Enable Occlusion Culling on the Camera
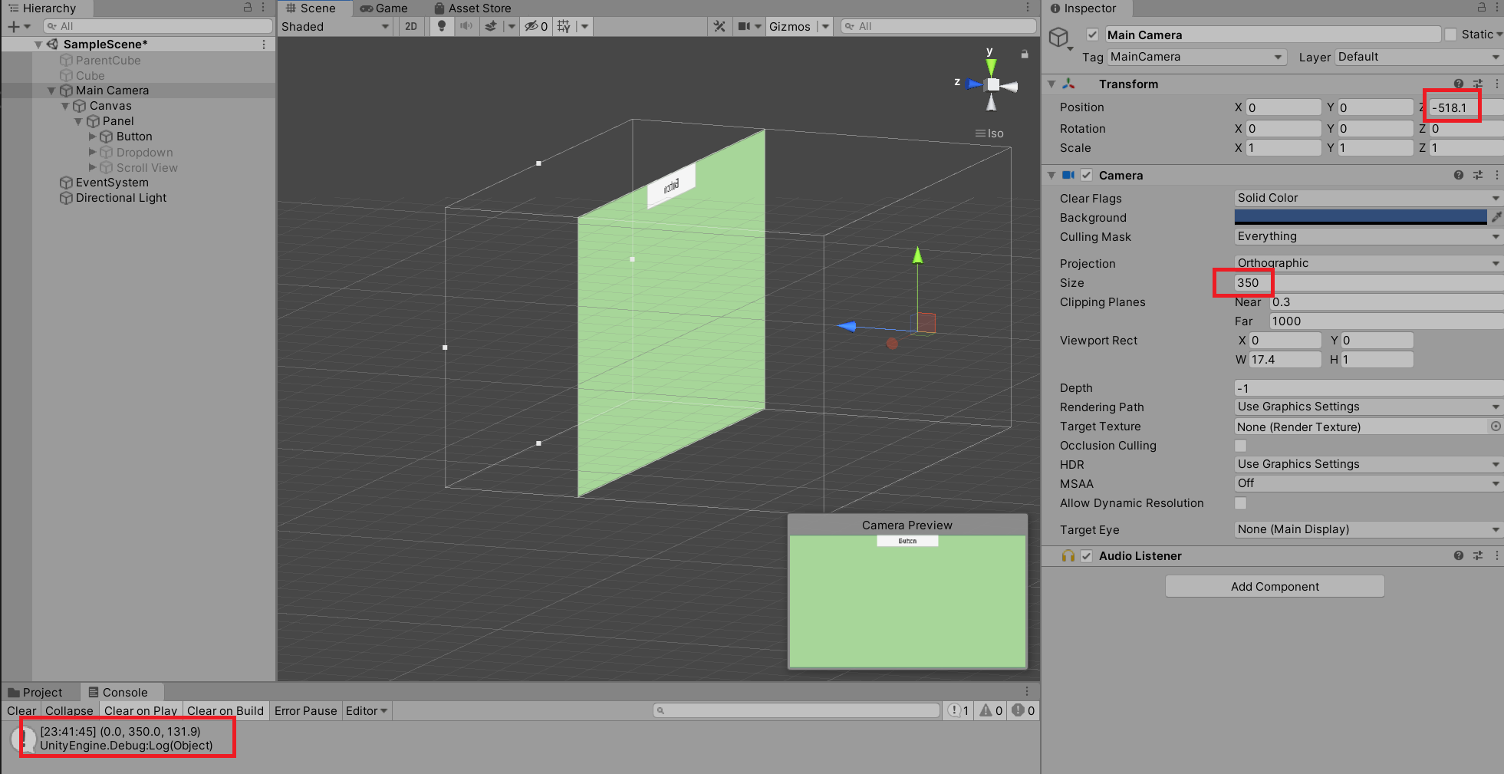This screenshot has width=1504, height=774. pos(1240,446)
